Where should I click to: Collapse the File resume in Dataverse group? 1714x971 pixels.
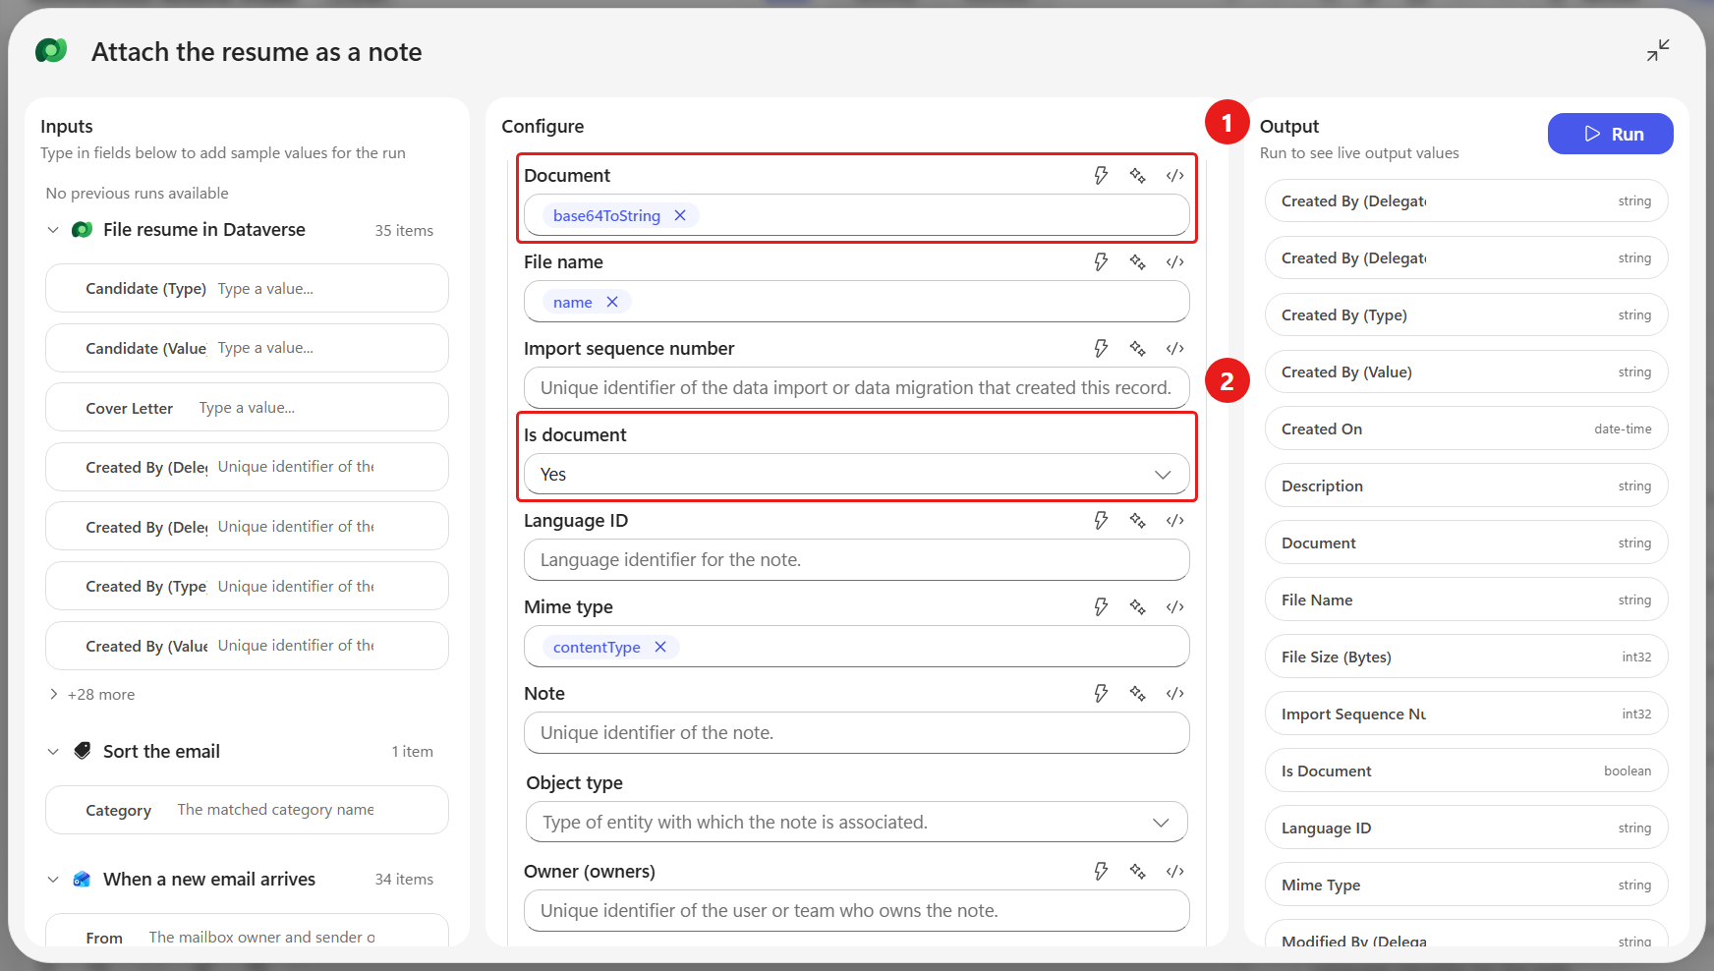click(x=53, y=230)
